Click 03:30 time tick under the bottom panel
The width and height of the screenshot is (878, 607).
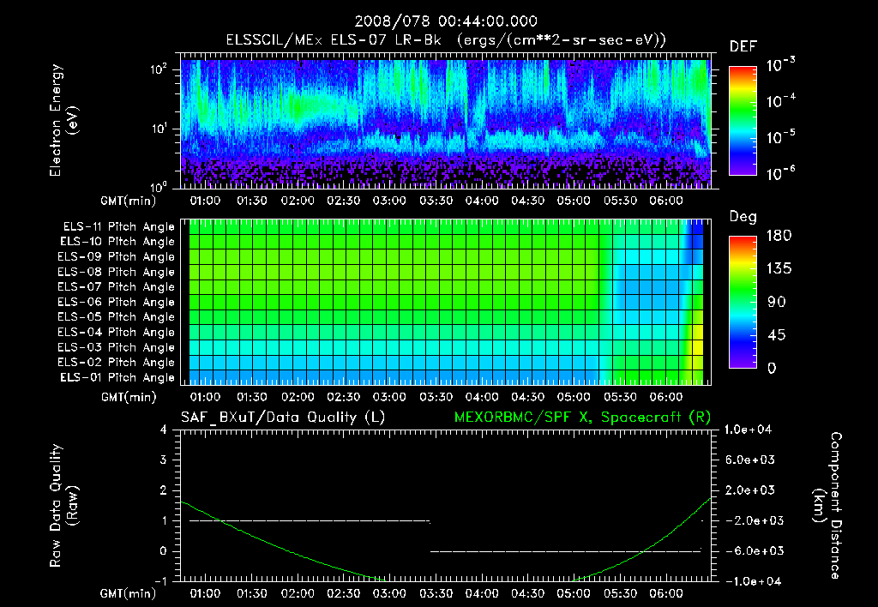[x=436, y=593]
